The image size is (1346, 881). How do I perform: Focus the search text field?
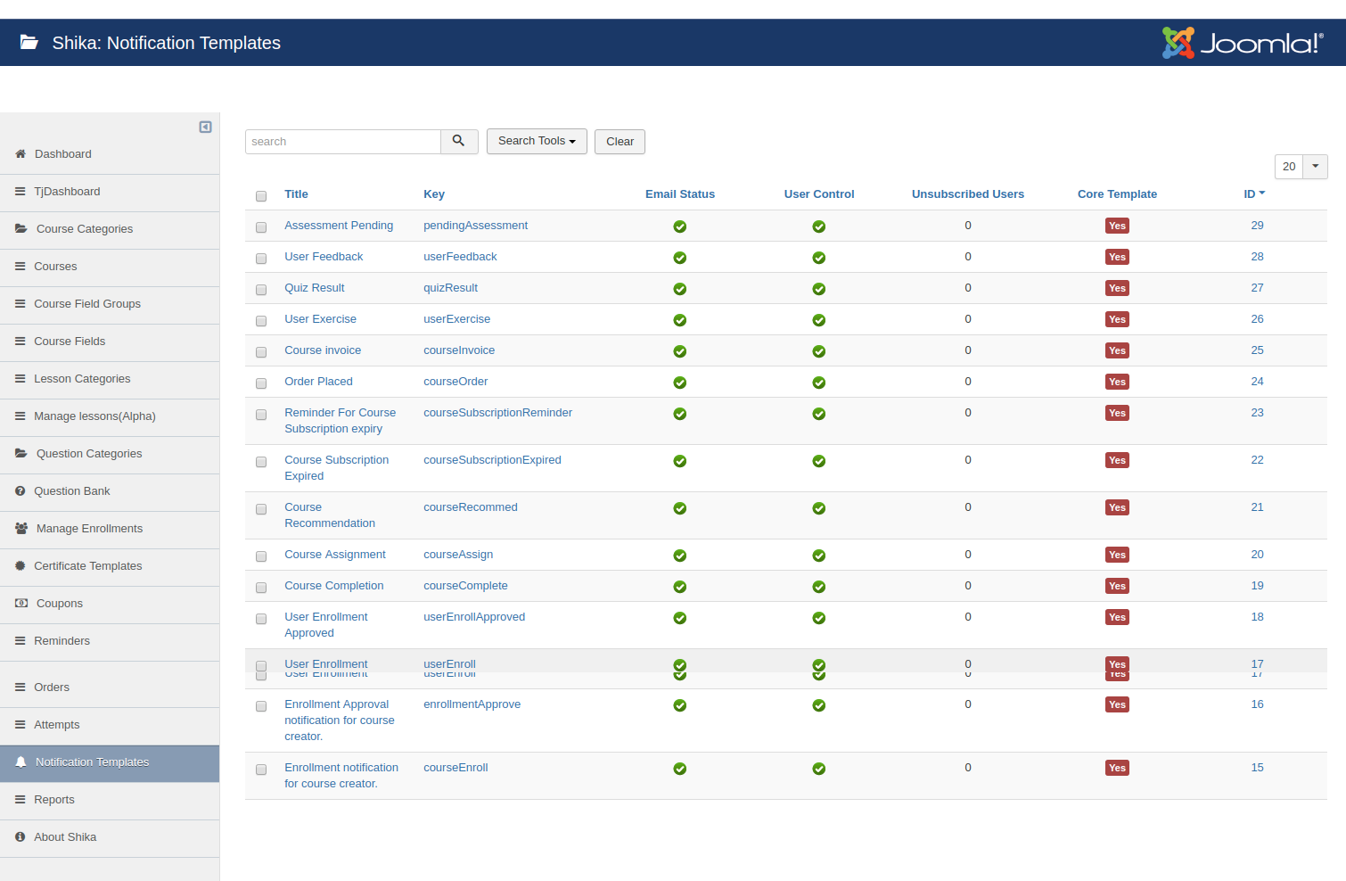[x=343, y=142]
